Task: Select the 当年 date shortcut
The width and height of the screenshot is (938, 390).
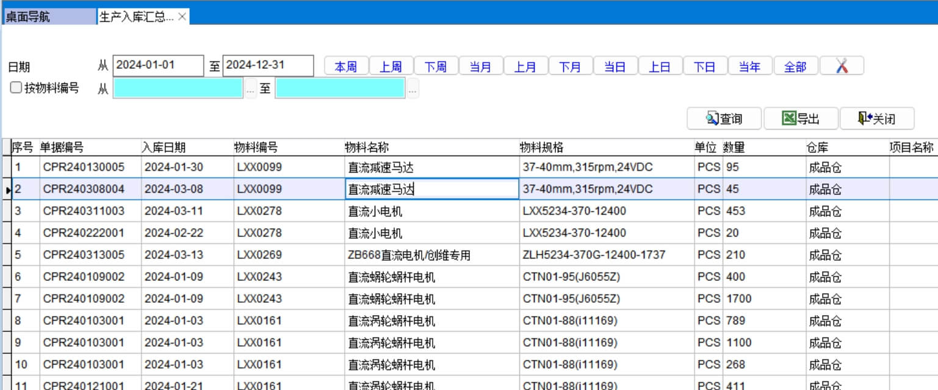Action: (749, 66)
